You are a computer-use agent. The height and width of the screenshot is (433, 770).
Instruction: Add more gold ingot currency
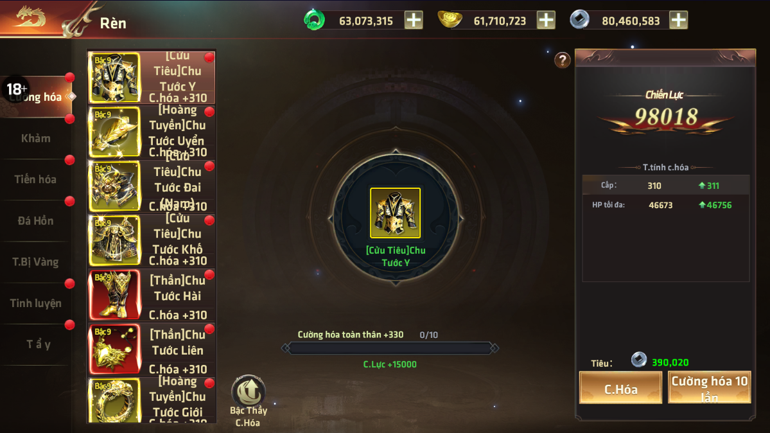(546, 21)
